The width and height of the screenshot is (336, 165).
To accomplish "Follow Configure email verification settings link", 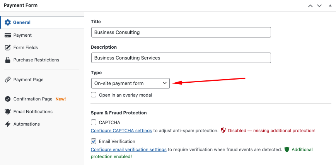I will (x=129, y=150).
